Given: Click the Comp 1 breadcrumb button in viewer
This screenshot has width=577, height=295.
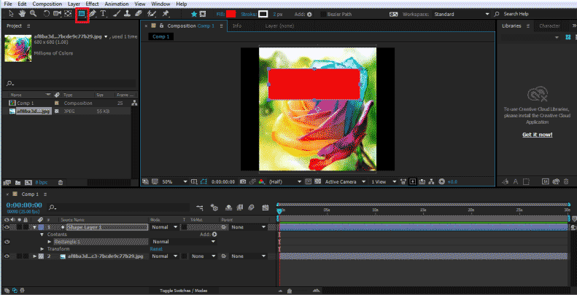Looking at the screenshot, I should tap(160, 36).
